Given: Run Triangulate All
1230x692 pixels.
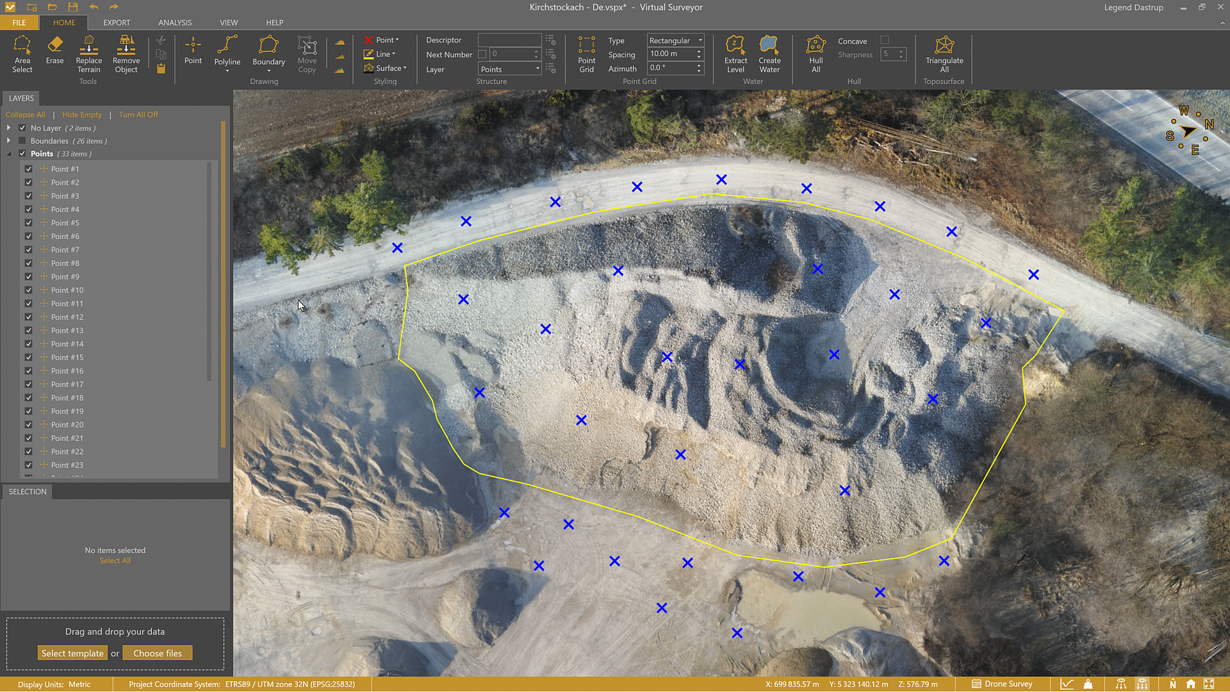Looking at the screenshot, I should click(x=944, y=53).
